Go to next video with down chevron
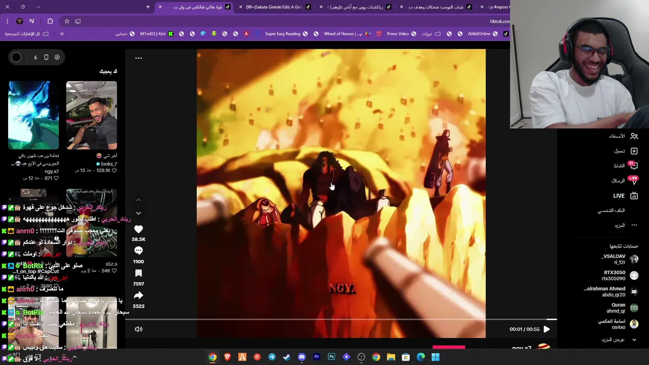Viewport: 649px width, 365px height. point(138,213)
